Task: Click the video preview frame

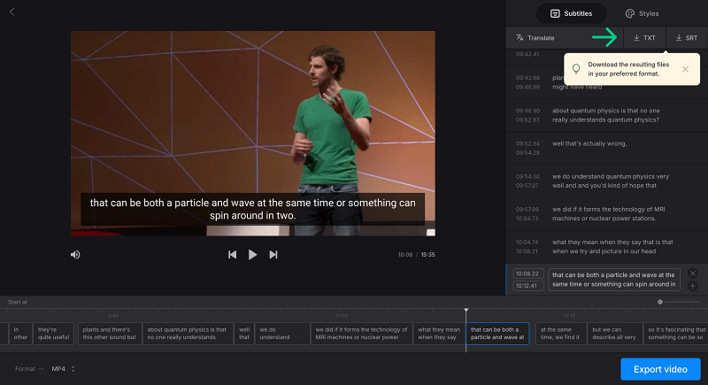Action: (x=253, y=133)
